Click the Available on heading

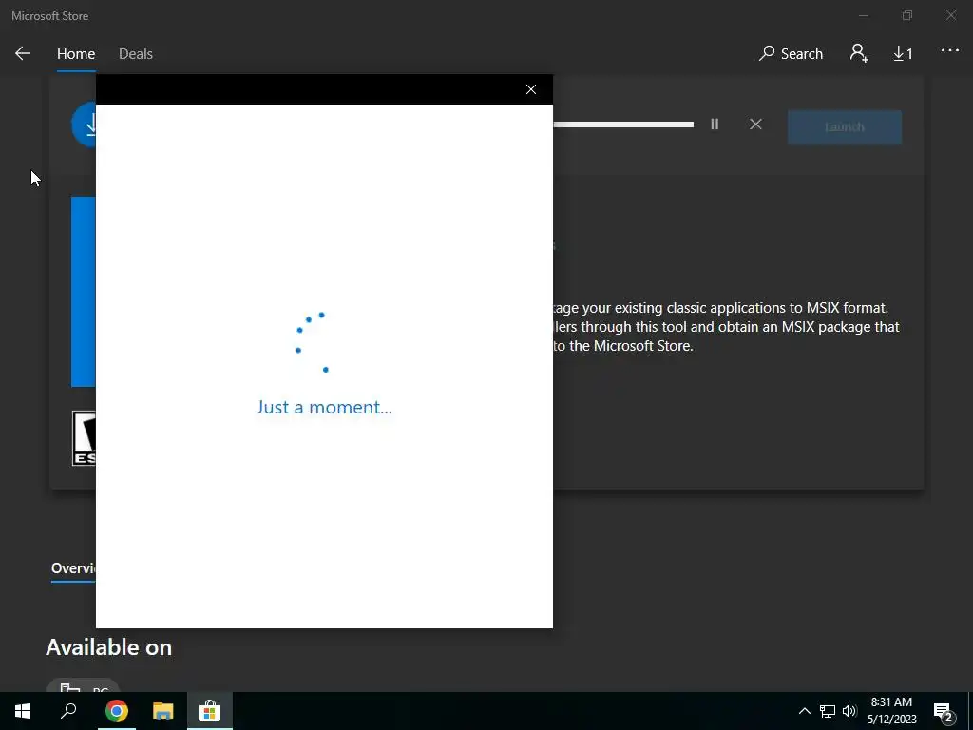pos(108,647)
